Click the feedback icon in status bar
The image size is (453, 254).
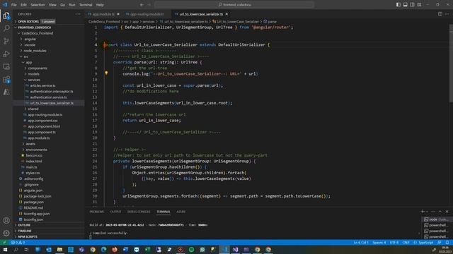click(x=440, y=243)
